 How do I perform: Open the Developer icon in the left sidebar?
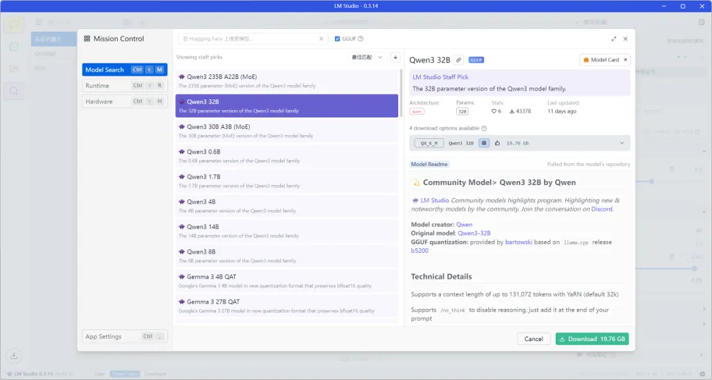tap(14, 47)
